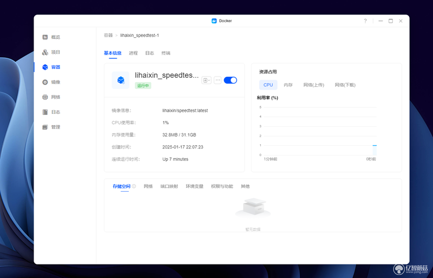Select the 网络 tab in the bottom panel
The height and width of the screenshot is (278, 433).
[148, 186]
